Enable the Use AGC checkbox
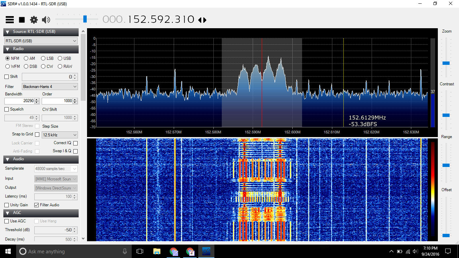The height and width of the screenshot is (258, 459). point(7,221)
